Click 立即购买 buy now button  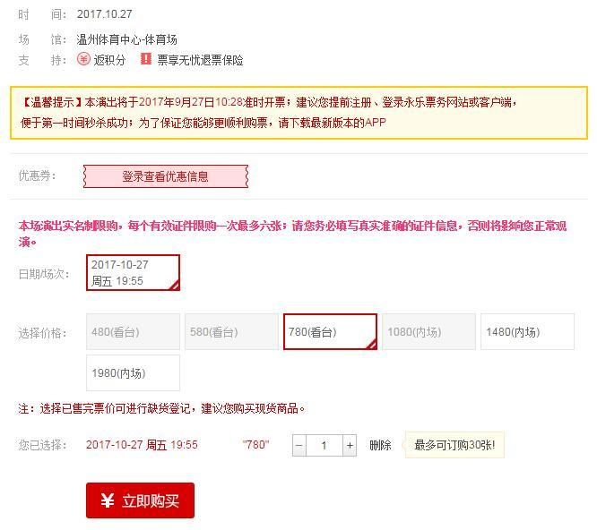[x=140, y=500]
